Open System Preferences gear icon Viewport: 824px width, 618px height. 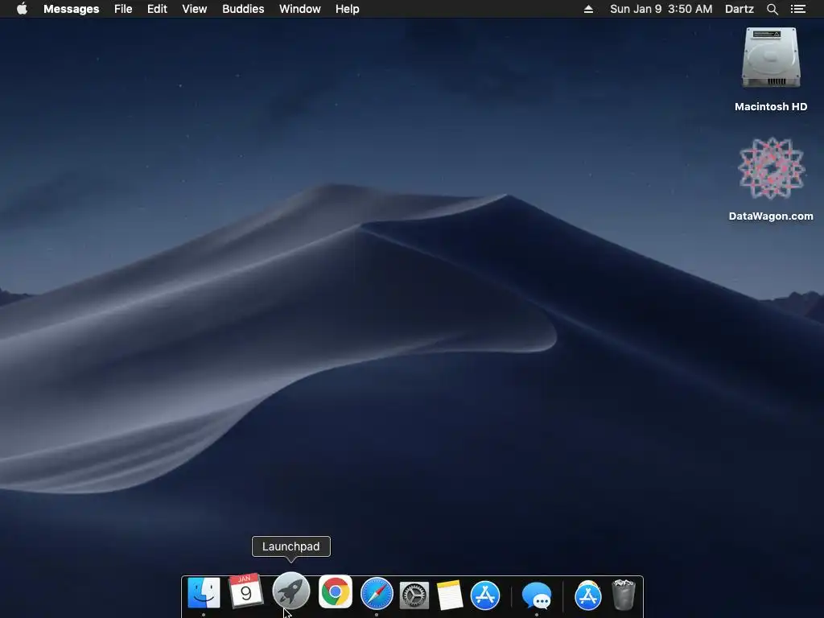pos(414,595)
